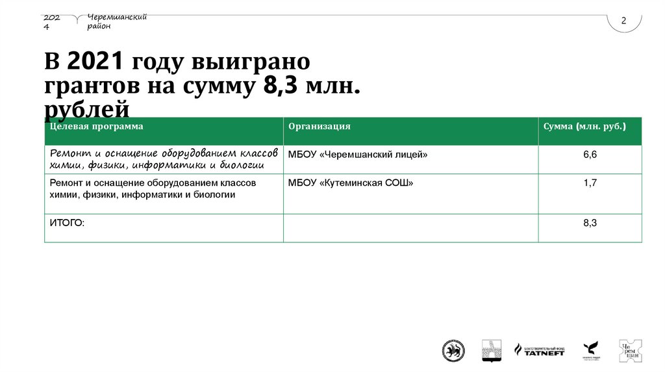Click the district coat of arms logo

click(492, 350)
